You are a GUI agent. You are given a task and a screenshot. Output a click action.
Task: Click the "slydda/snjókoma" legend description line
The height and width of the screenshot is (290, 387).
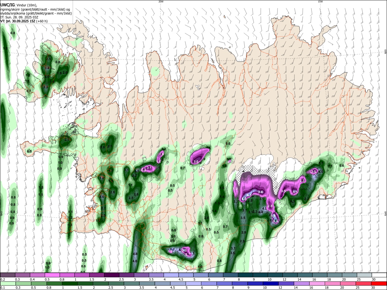coord(36,13)
